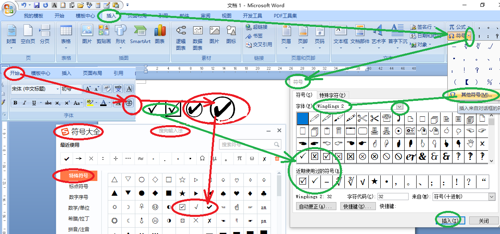
Task: Click the 搜索符号 search field
Action: [250, 144]
